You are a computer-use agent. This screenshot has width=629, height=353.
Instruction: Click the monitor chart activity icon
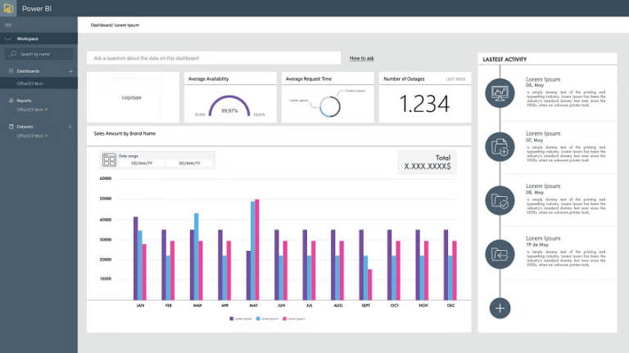[500, 93]
